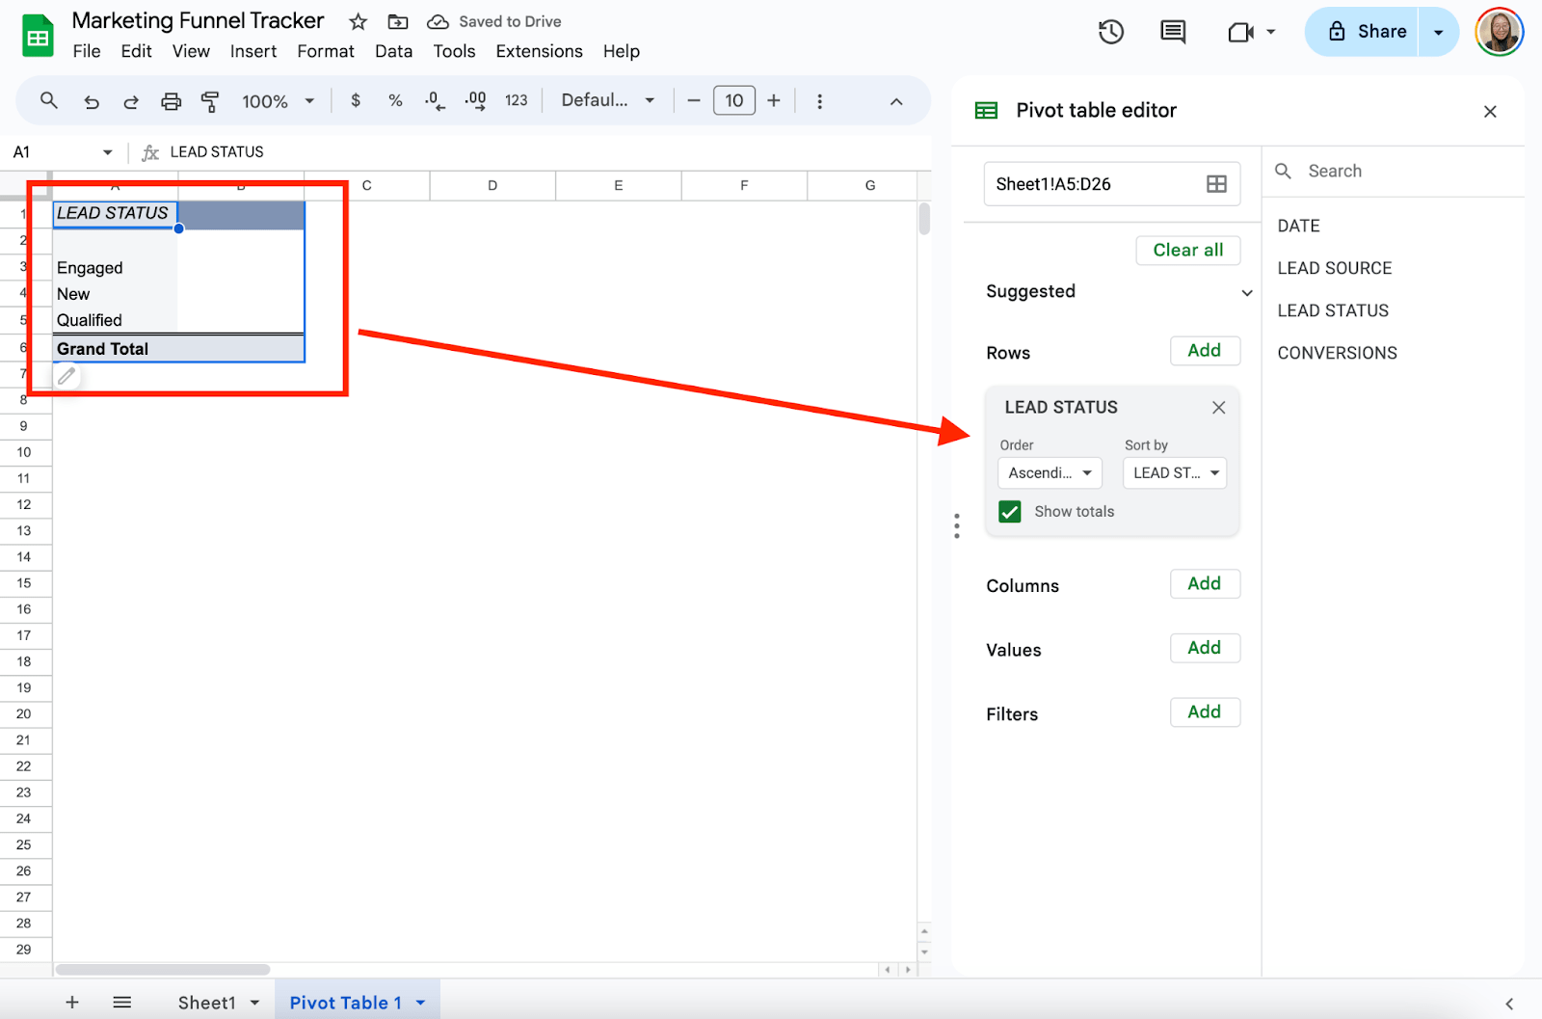Open the Order Ascending dropdown
Image resolution: width=1542 pixels, height=1019 pixels.
click(1050, 472)
